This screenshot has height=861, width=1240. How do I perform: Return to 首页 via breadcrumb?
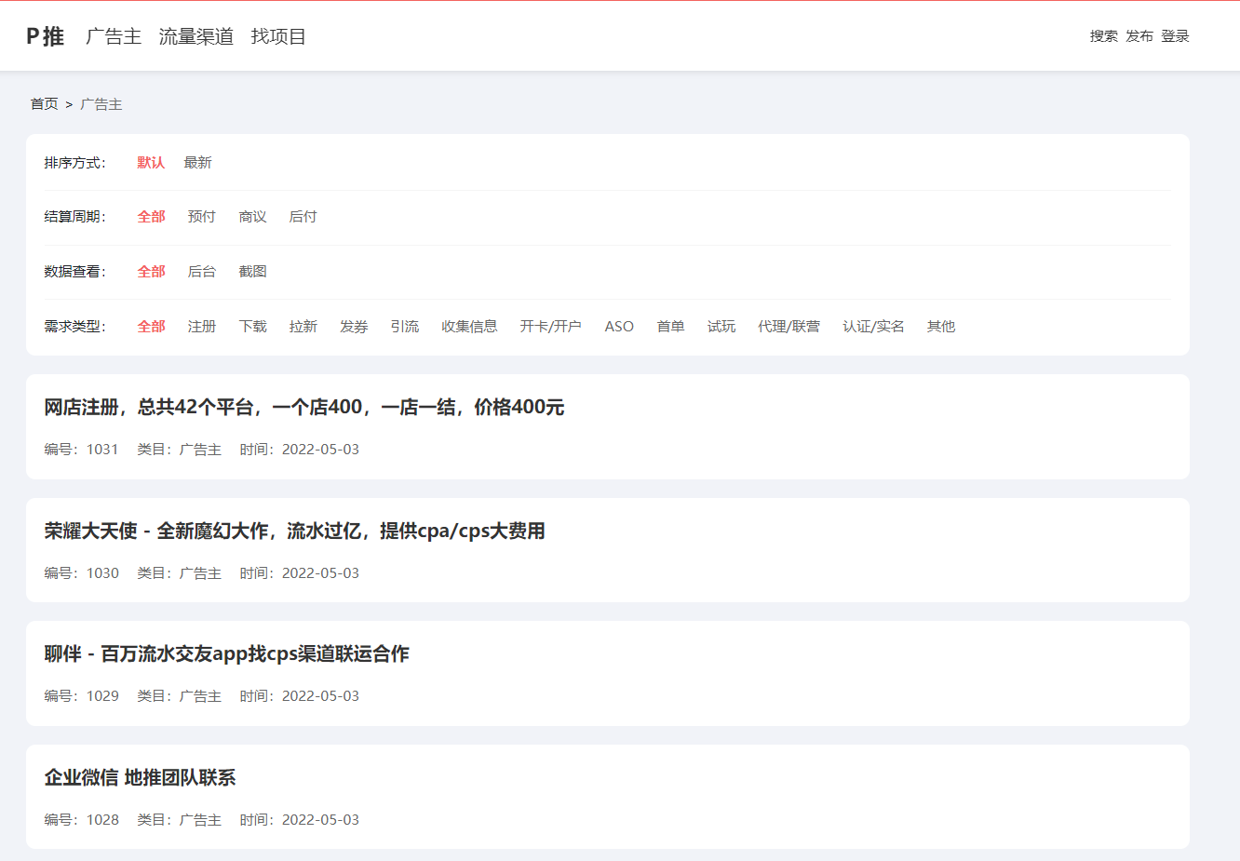[x=44, y=104]
